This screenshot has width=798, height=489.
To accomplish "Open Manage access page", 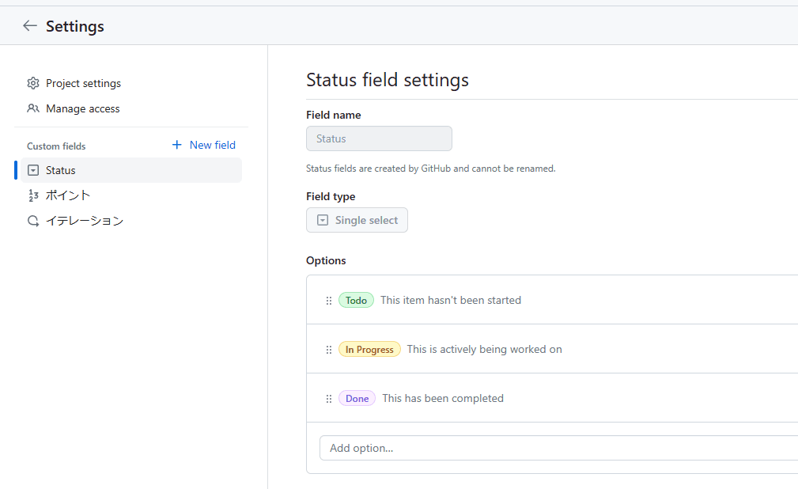I will point(82,108).
